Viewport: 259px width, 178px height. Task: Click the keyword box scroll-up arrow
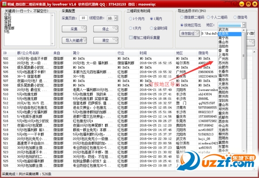pos(52,15)
